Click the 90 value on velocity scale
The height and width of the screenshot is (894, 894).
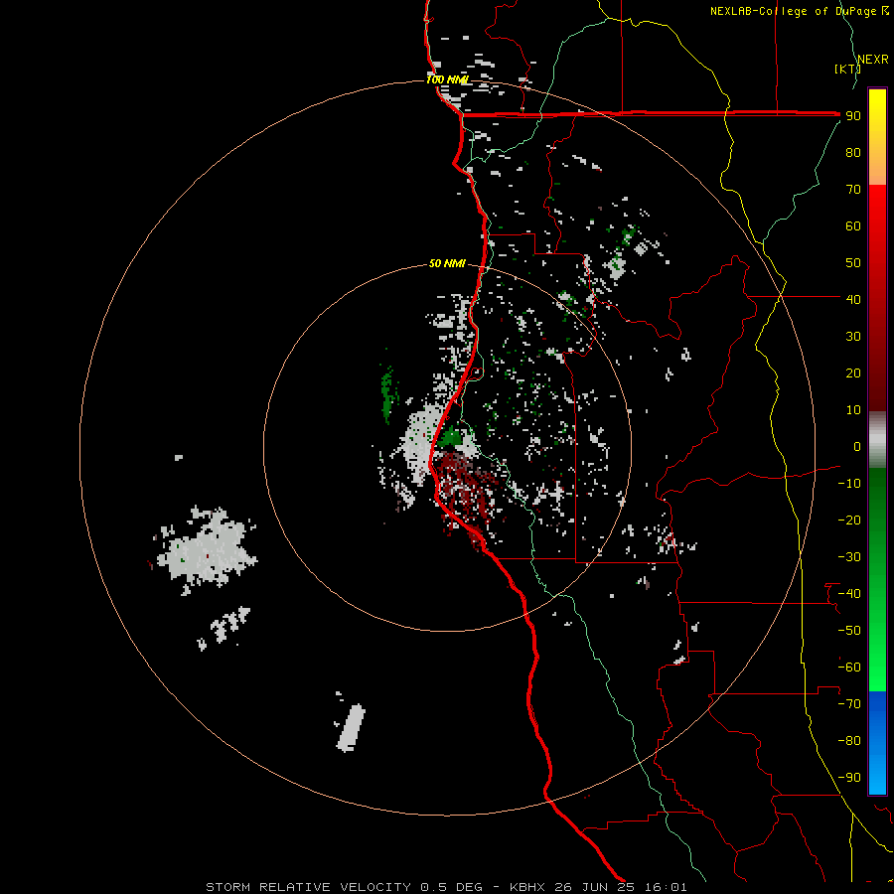point(853,116)
